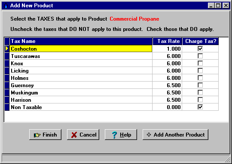Click the plus icon on Add Another Product
Image resolution: width=232 pixels, height=164 pixels.
click(x=149, y=134)
